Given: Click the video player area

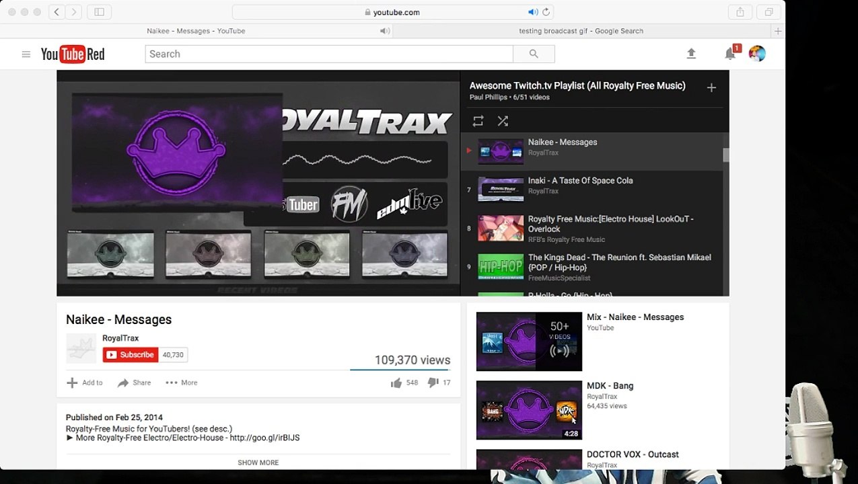Looking at the screenshot, I should coord(258,184).
